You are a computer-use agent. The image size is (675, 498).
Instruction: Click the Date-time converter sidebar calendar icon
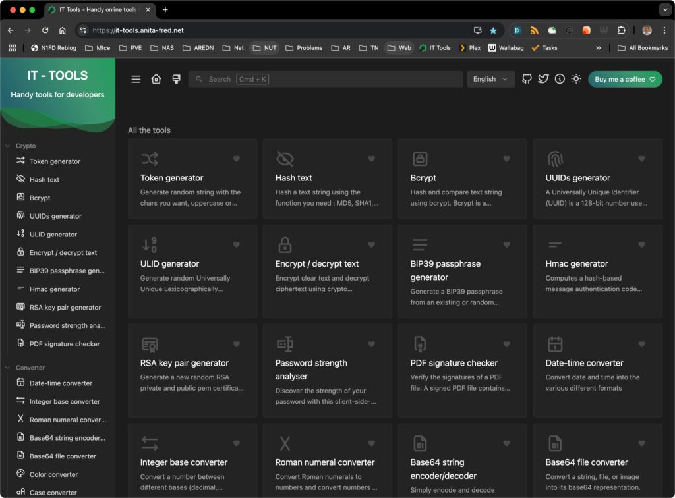point(20,382)
